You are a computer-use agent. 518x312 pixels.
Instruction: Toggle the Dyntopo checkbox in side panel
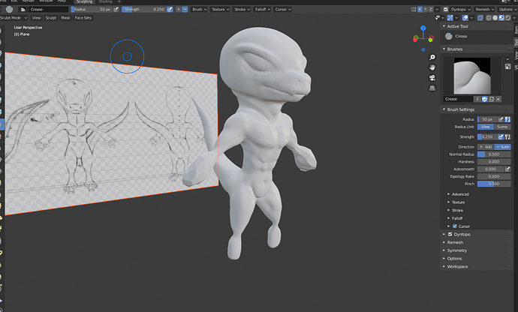[x=450, y=235]
